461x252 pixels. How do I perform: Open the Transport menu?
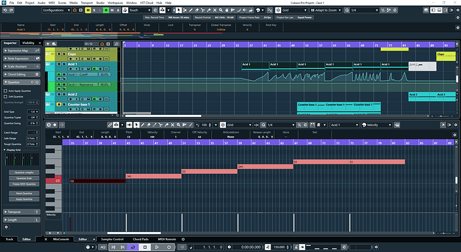[x=87, y=3]
